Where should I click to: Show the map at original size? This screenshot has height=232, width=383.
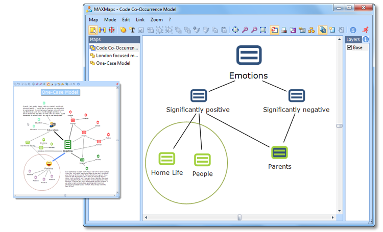click(x=263, y=30)
